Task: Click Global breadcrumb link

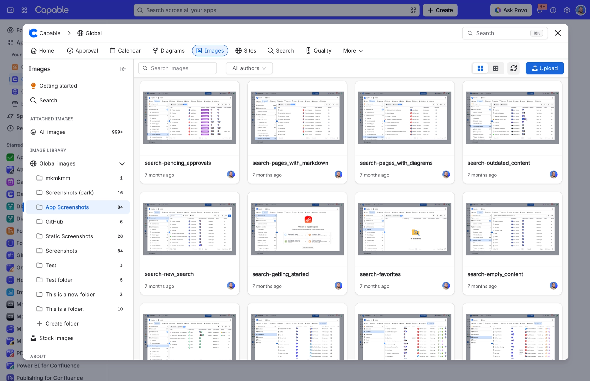Action: click(90, 33)
